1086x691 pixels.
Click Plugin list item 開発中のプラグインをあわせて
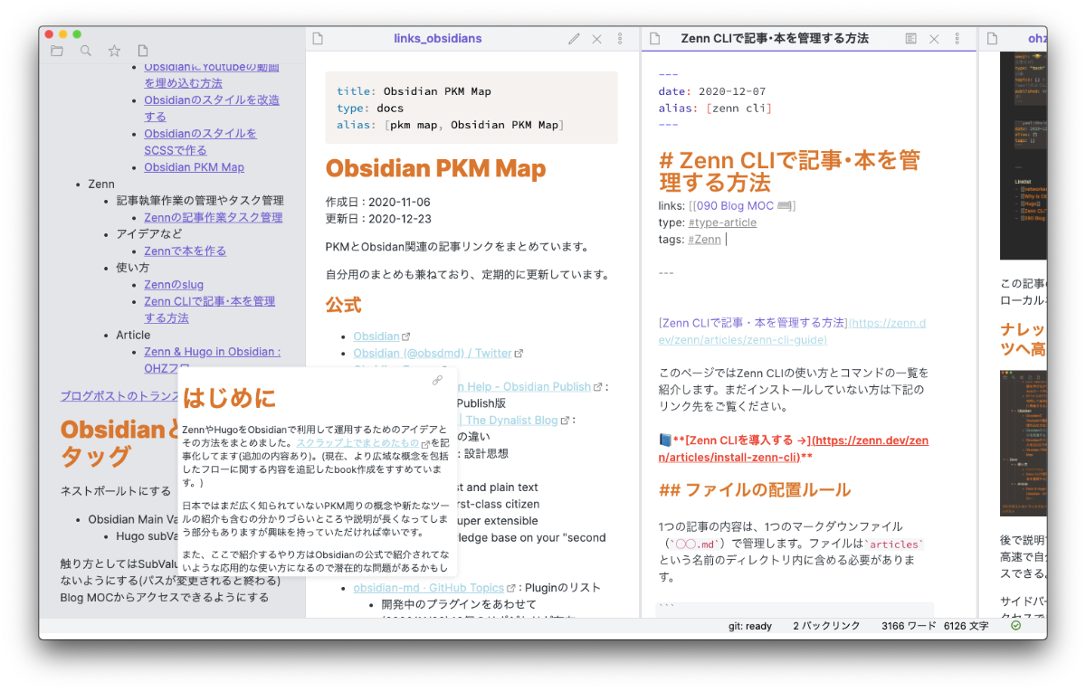pos(459,604)
